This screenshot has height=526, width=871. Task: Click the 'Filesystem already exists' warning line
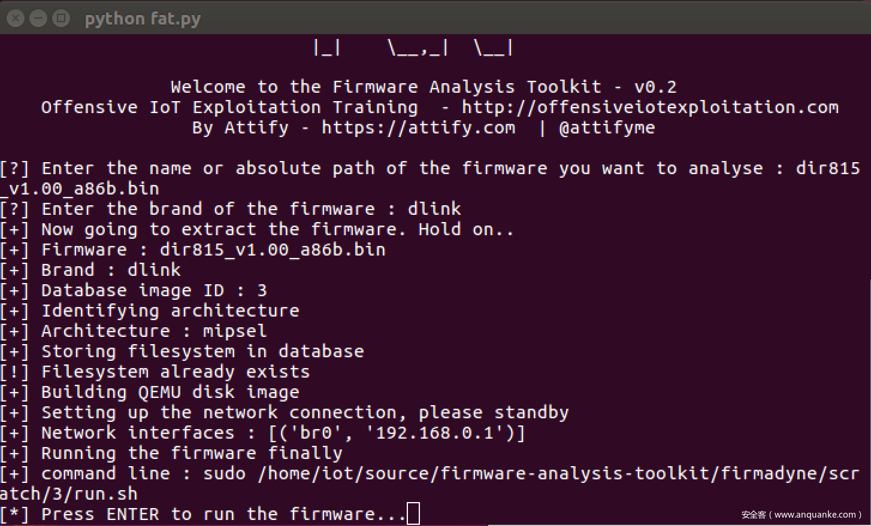pos(175,372)
